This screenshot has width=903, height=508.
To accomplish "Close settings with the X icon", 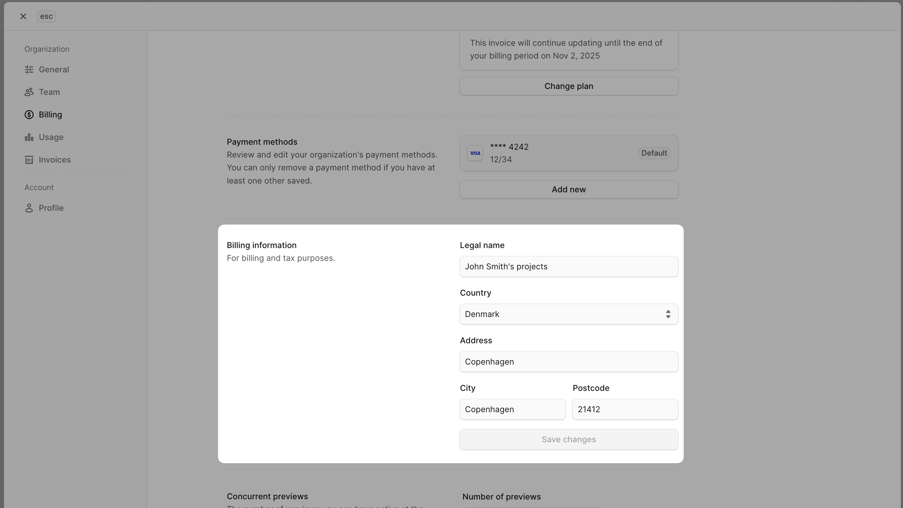I will coord(23,16).
